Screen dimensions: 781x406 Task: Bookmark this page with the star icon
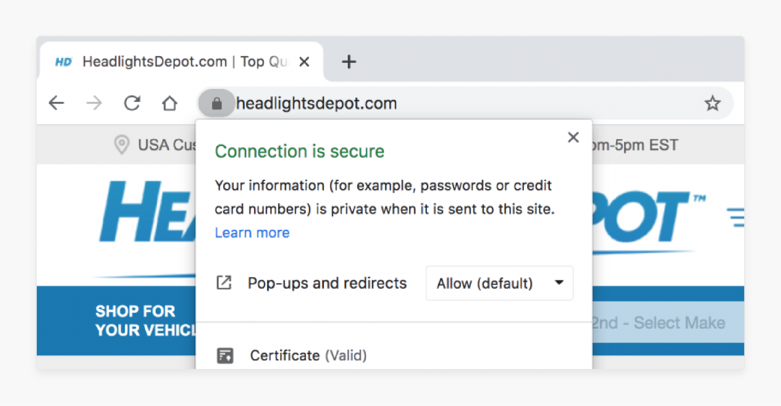click(x=712, y=104)
